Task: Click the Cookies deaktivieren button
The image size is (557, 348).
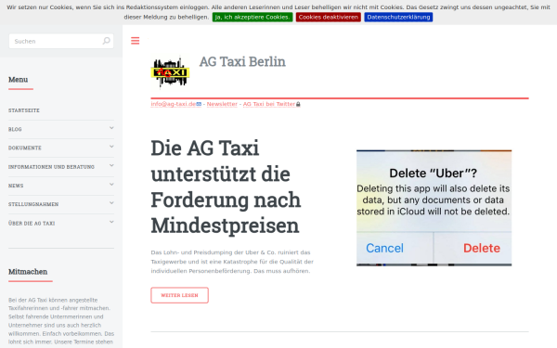Action: [x=329, y=17]
